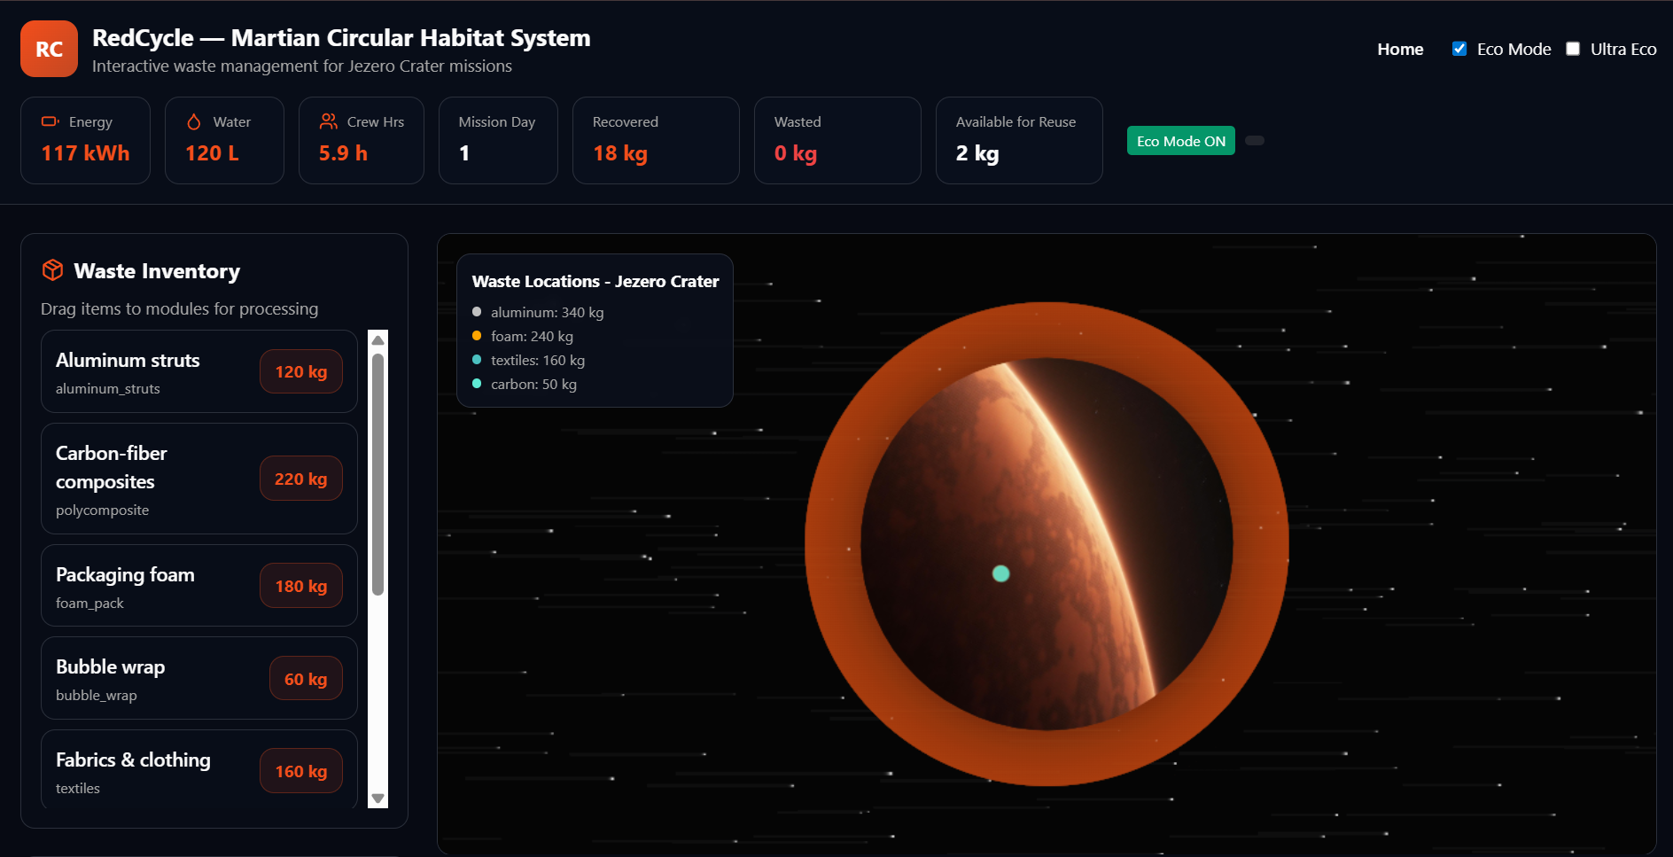
Task: Click the 160 kg badge on Fabrics & clothing
Action: tap(301, 771)
